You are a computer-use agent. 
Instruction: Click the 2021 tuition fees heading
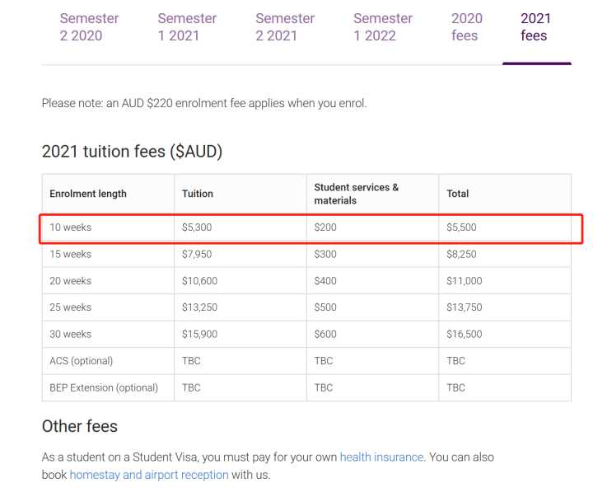click(132, 152)
